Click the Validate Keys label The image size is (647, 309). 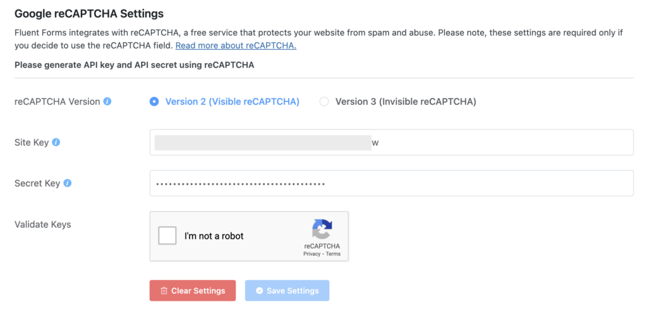tap(42, 224)
